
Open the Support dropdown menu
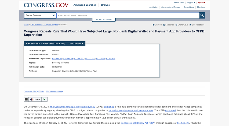pos(191,3)
